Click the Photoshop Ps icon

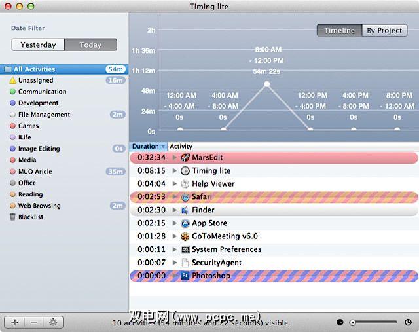[185, 276]
